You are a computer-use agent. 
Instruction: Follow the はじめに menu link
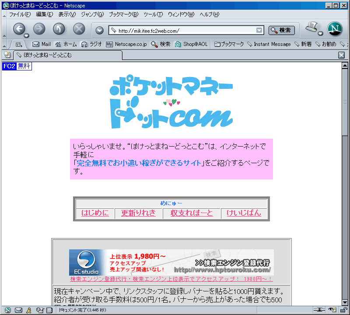(x=95, y=213)
